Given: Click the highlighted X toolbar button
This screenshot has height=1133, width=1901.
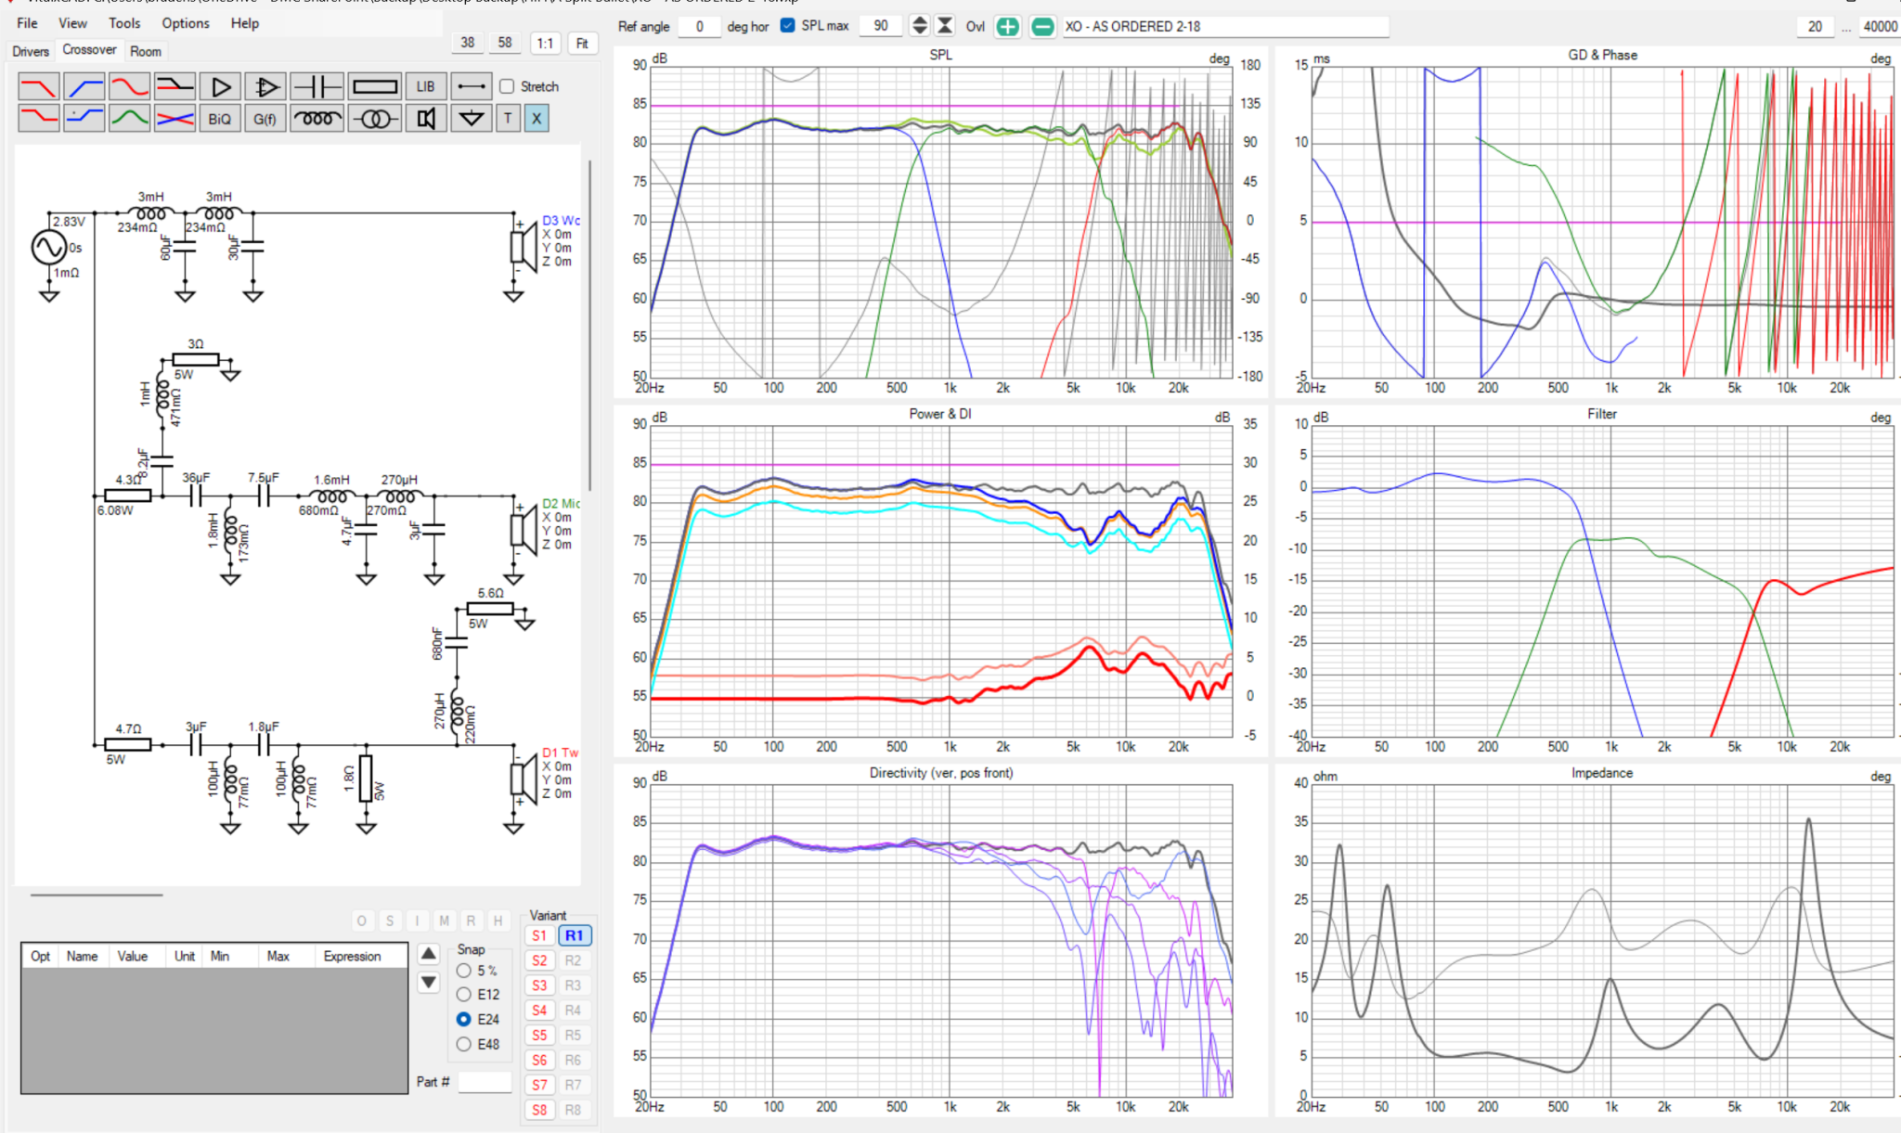Looking at the screenshot, I should (x=537, y=119).
